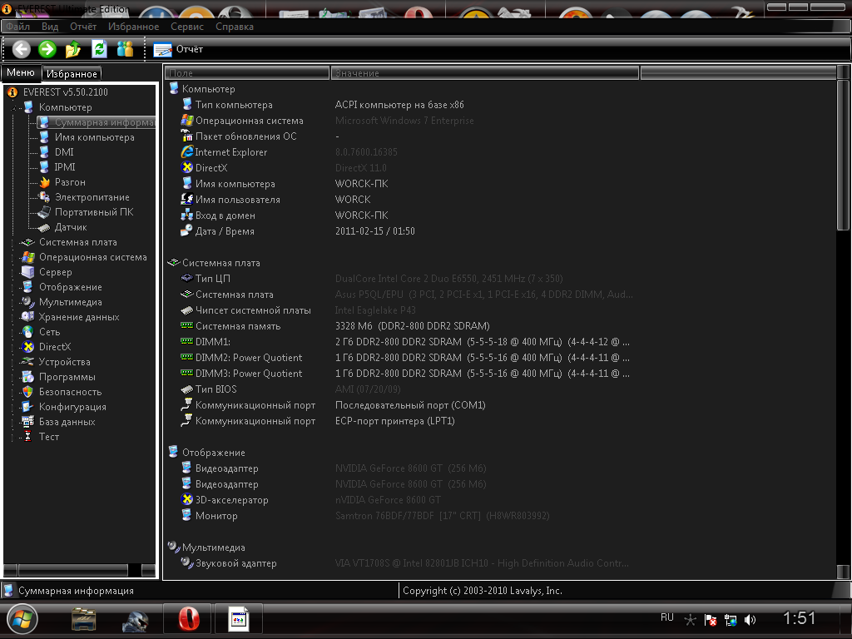The width and height of the screenshot is (852, 639).
Task: Expand the Мультимедиа tree node
Action: click(13, 302)
